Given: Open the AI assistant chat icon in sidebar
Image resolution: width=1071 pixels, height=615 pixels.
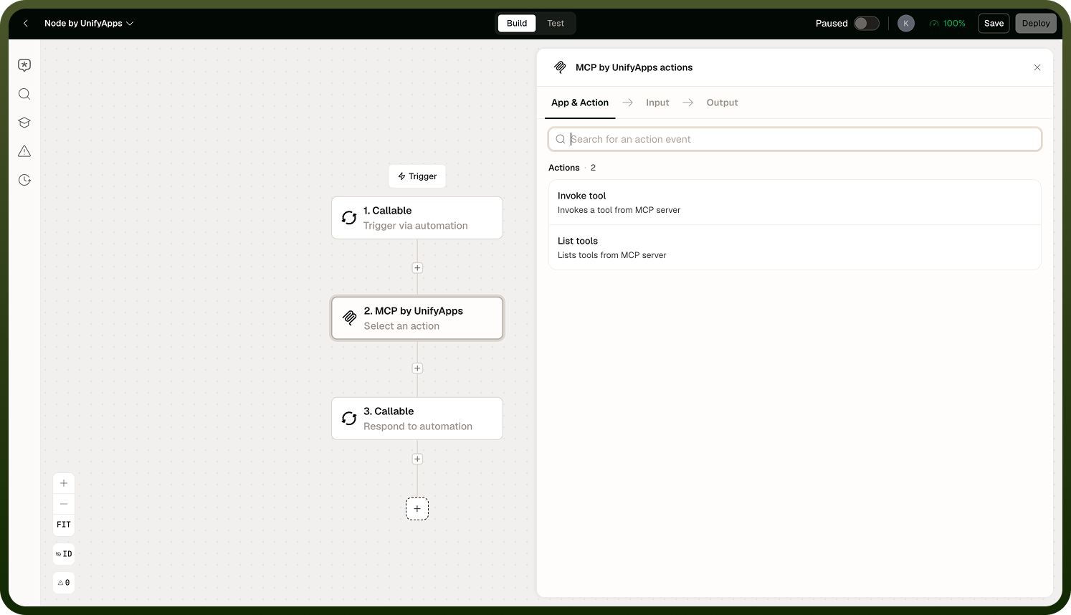Looking at the screenshot, I should (x=24, y=65).
